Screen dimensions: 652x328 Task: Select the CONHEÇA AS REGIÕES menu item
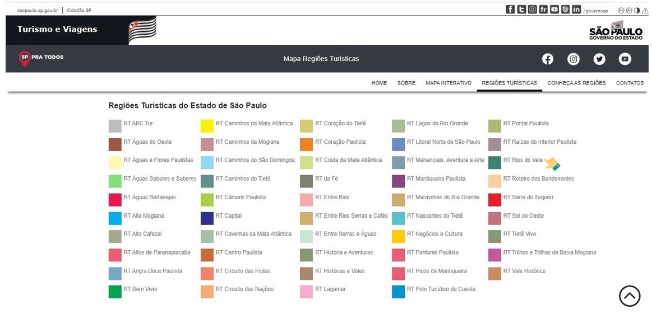[x=576, y=83]
